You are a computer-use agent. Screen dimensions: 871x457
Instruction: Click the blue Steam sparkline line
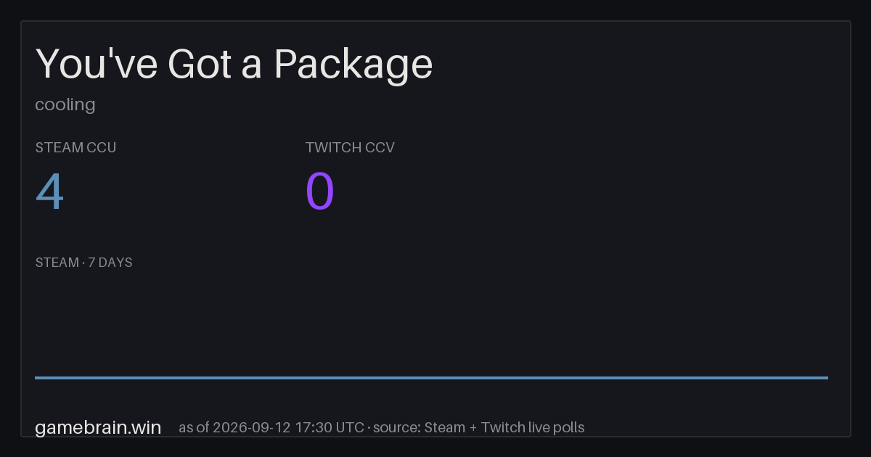pyautogui.click(x=431, y=377)
